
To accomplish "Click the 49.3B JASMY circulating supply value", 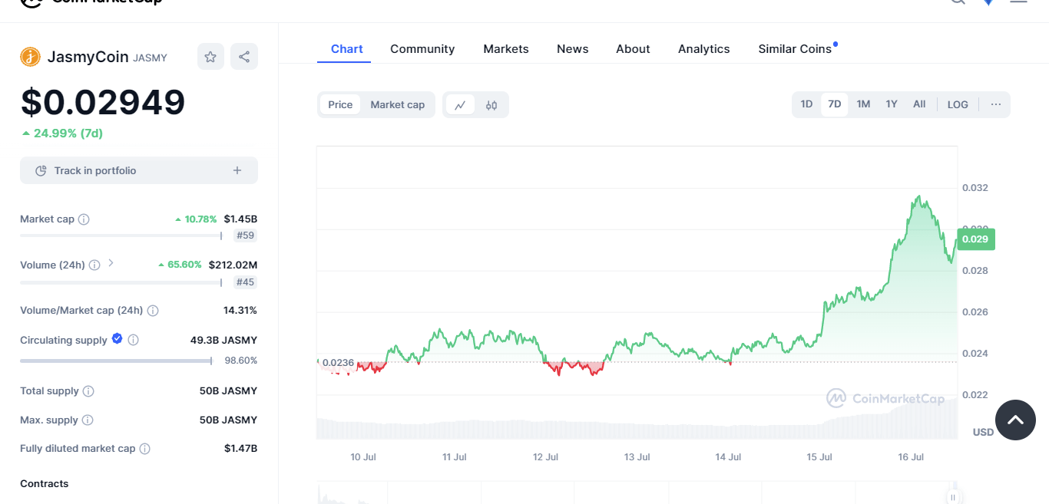I will click(223, 340).
